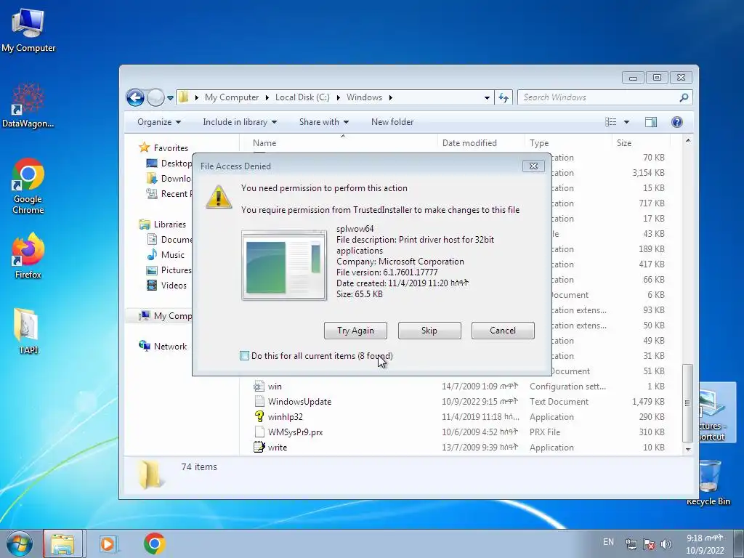
Task: Change view using the view icon
Action: 610,122
